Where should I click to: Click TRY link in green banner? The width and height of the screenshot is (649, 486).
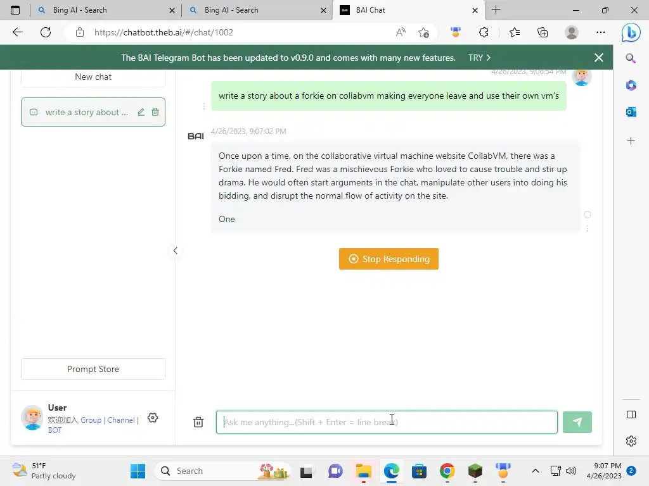tap(479, 58)
